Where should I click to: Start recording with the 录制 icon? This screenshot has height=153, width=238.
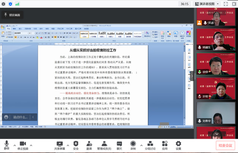(x=133, y=144)
